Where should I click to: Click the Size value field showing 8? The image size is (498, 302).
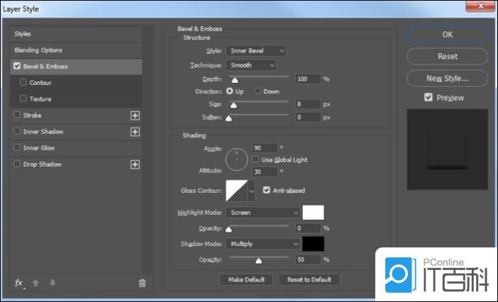coord(308,104)
